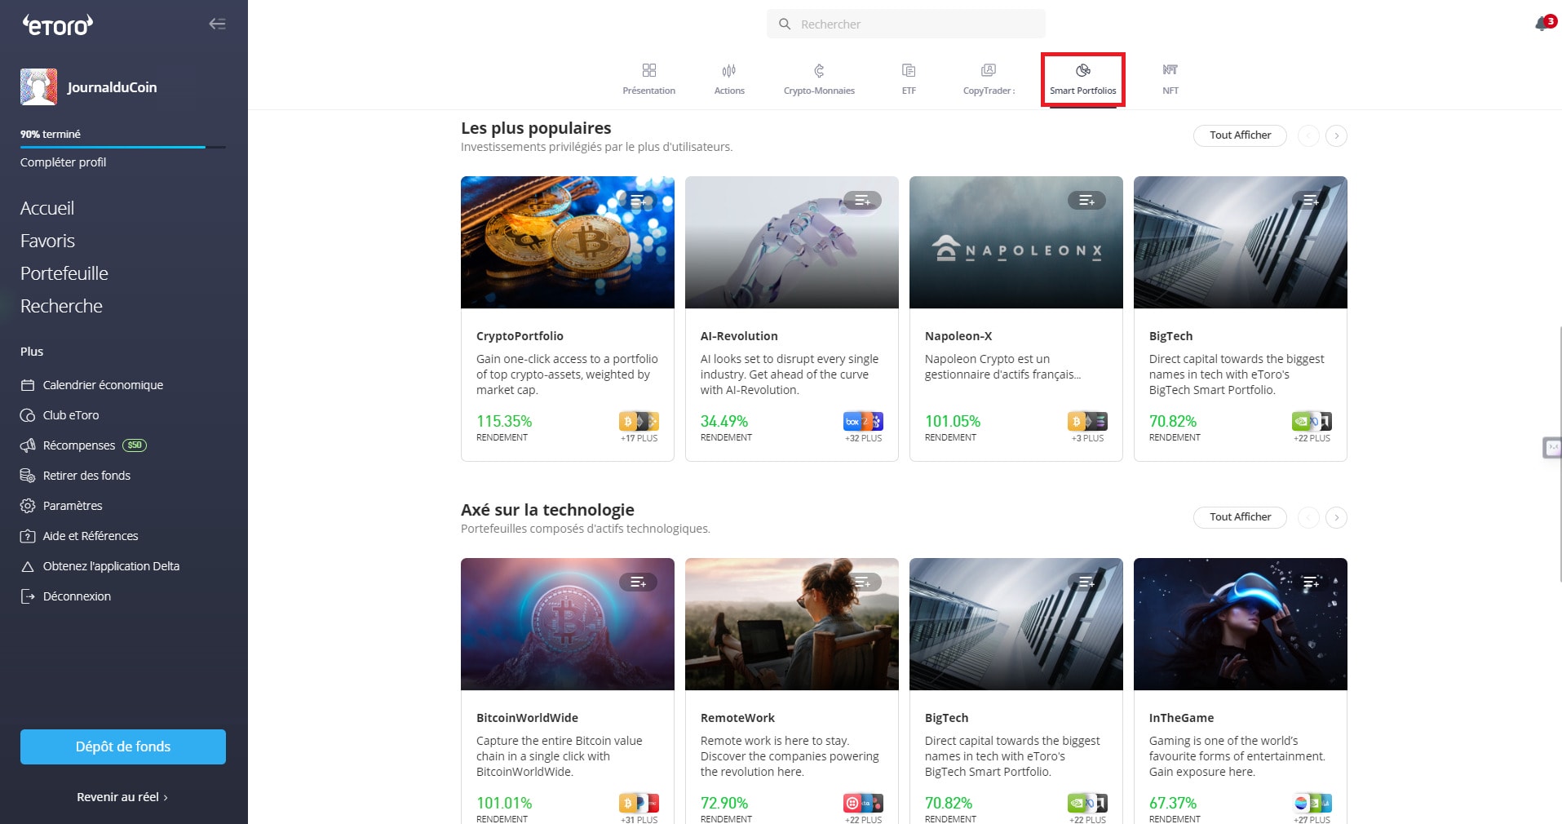Click the Déconnexion logout icon
Image resolution: width=1562 pixels, height=824 pixels.
(28, 596)
